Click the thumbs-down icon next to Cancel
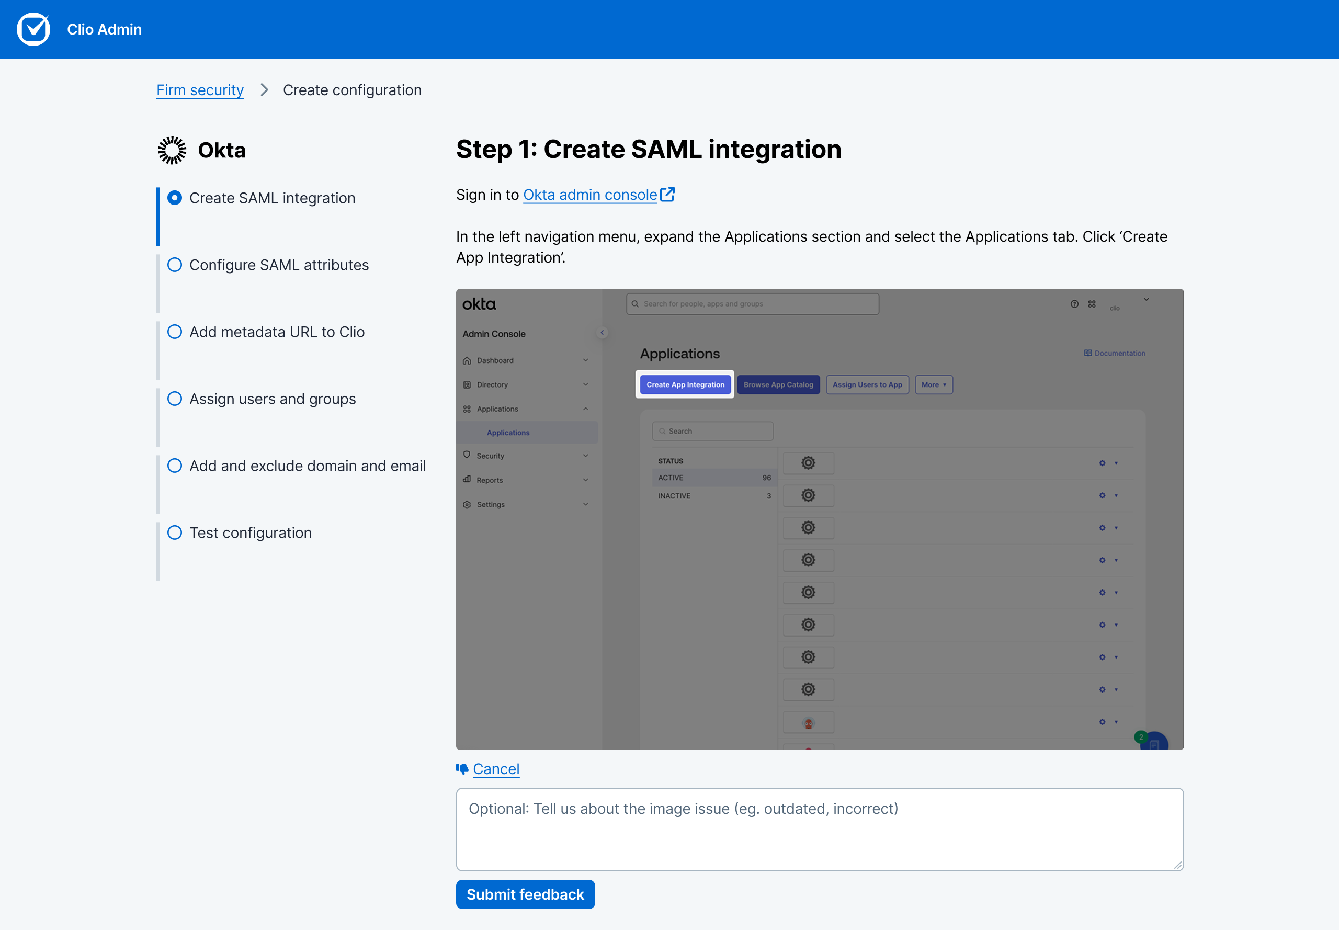 pyautogui.click(x=462, y=769)
